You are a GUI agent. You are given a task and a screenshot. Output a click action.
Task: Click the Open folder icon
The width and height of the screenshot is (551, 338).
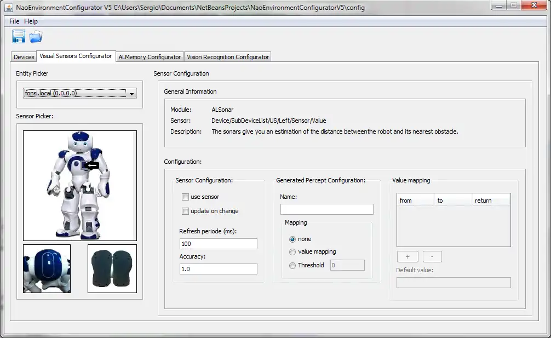36,37
